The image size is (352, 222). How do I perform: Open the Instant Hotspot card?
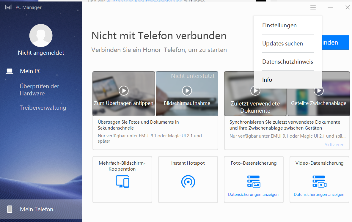[x=188, y=180]
